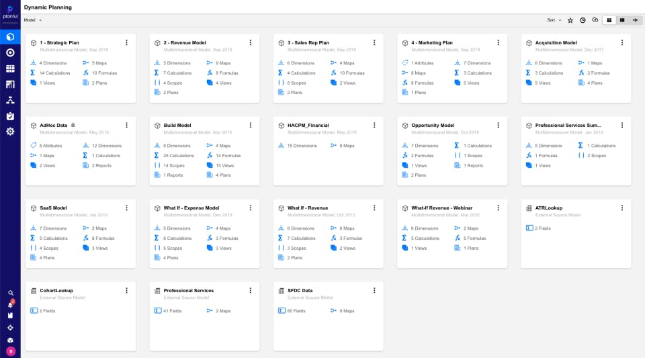Click the user avatar B

point(10,351)
